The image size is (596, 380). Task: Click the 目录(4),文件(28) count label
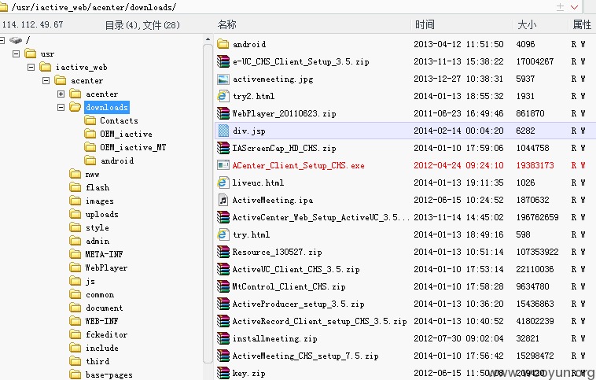click(142, 25)
